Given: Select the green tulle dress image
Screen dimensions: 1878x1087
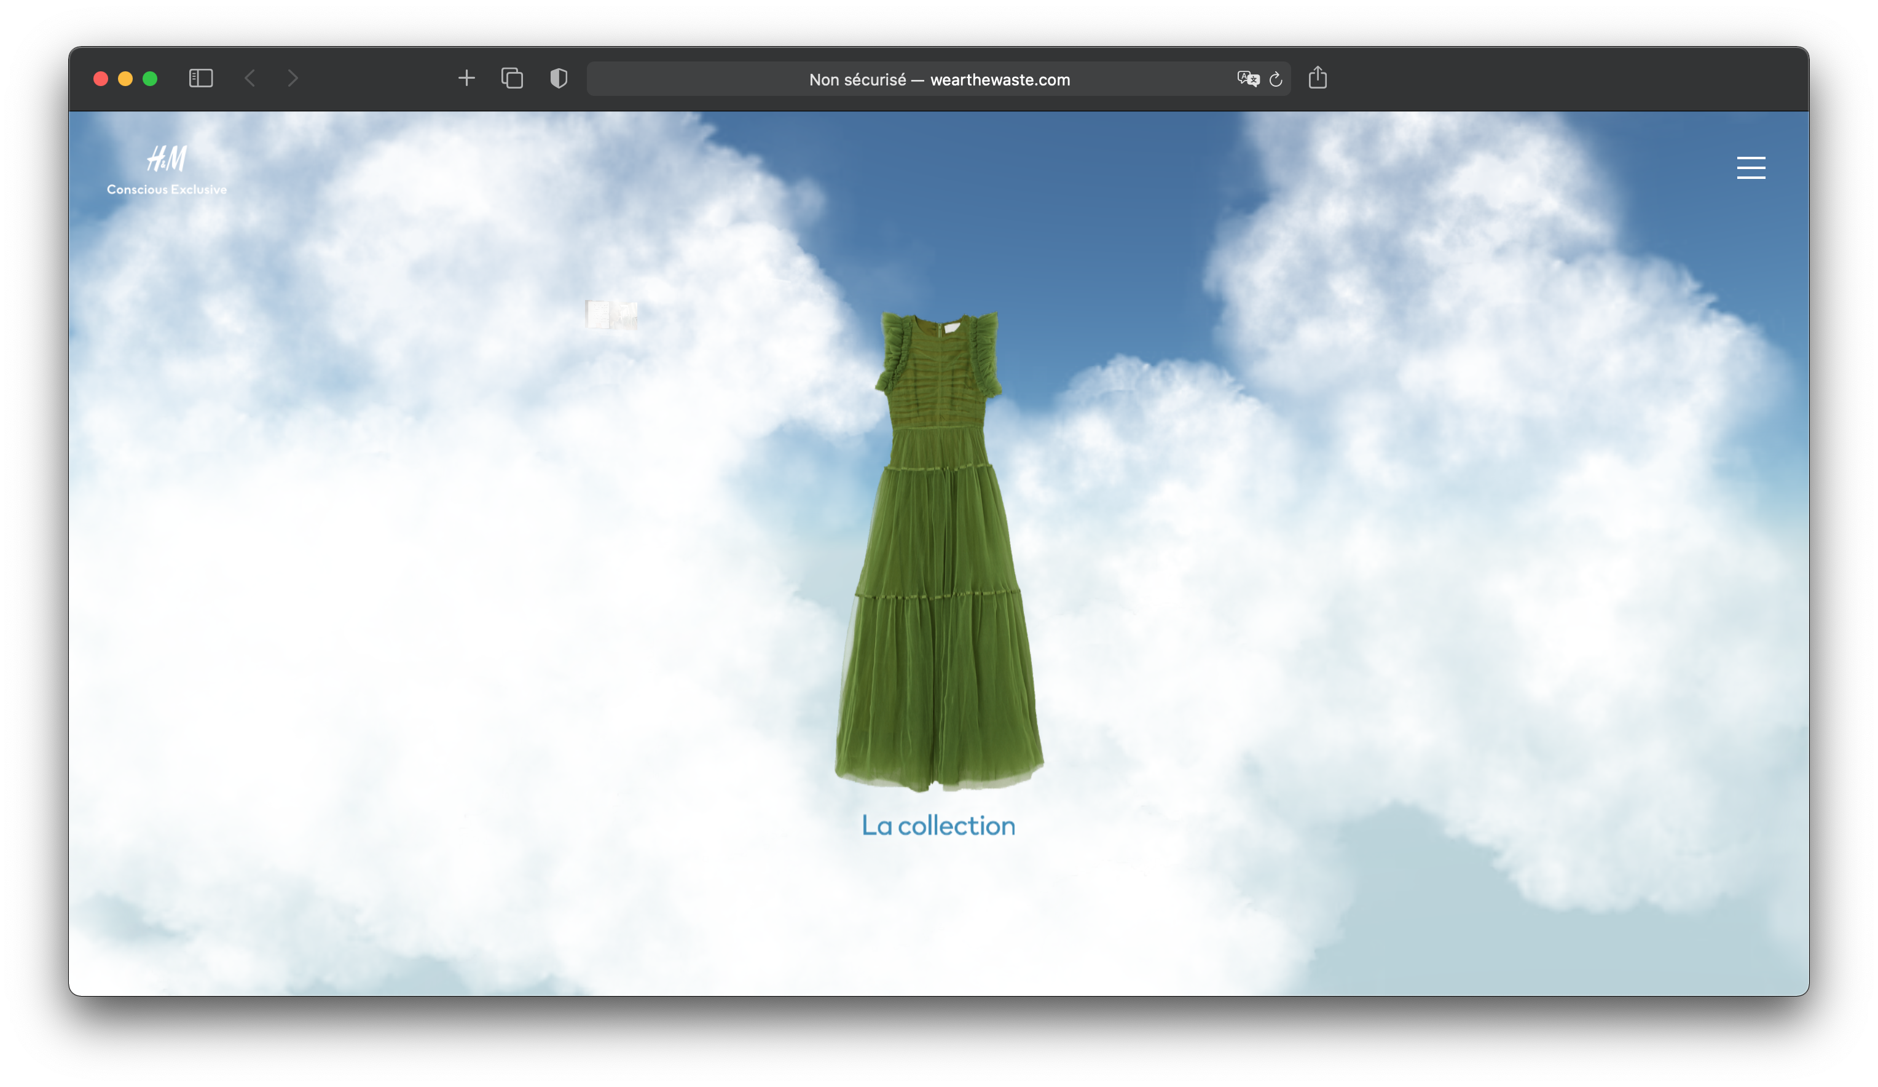Looking at the screenshot, I should 939,550.
